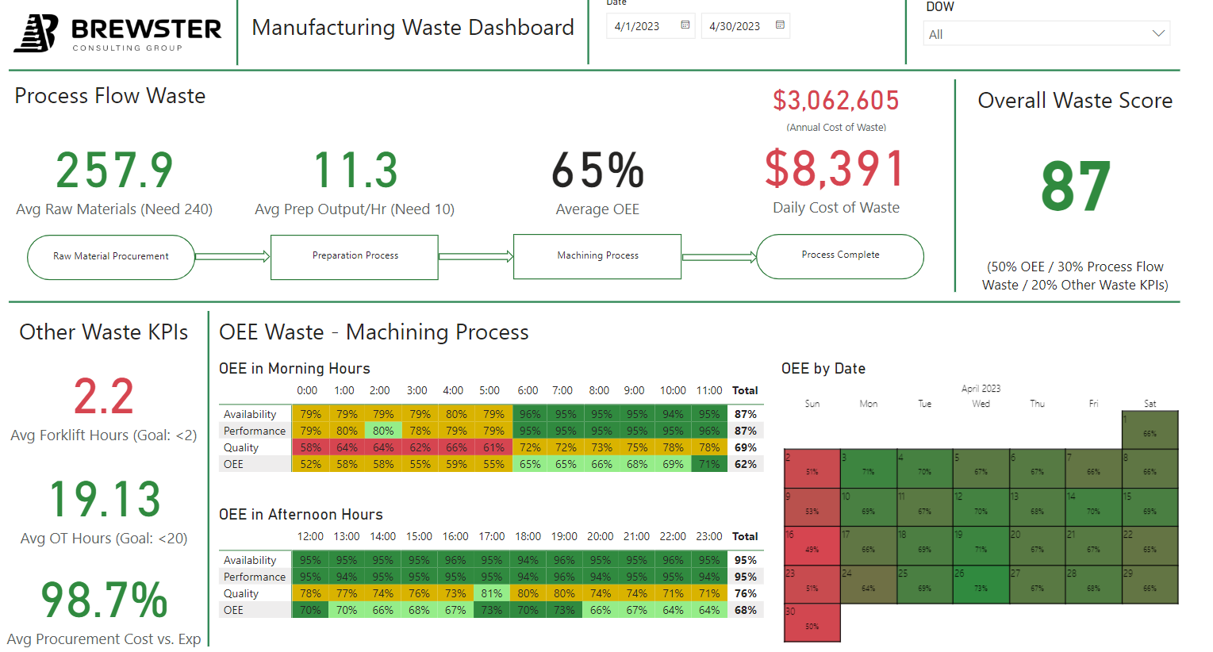
Task: Click the Machining Process flow box
Action: click(597, 255)
